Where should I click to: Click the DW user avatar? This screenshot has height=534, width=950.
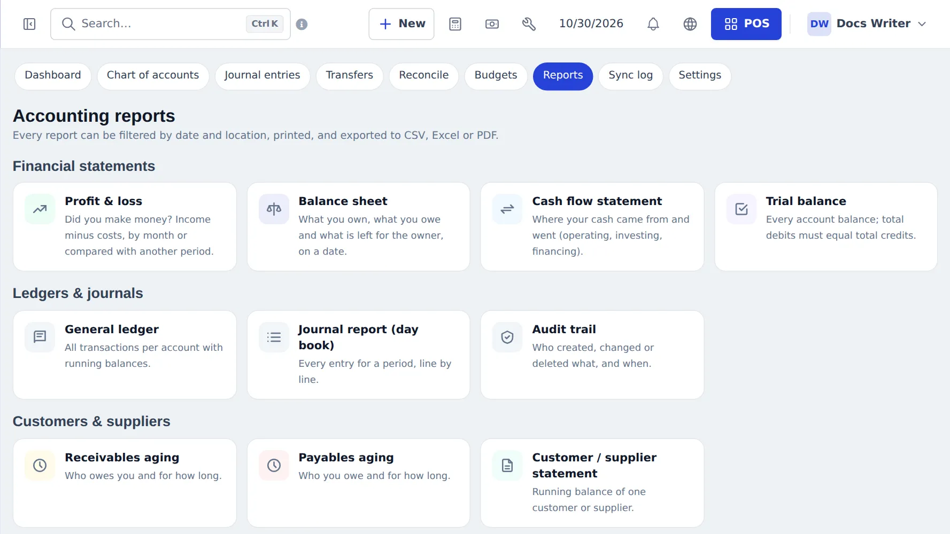tap(819, 24)
